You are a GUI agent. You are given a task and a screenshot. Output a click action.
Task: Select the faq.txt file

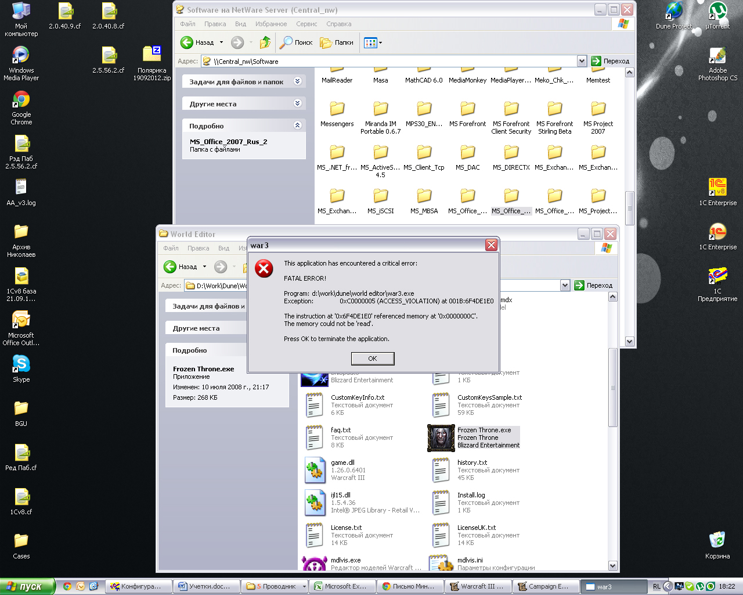point(349,438)
